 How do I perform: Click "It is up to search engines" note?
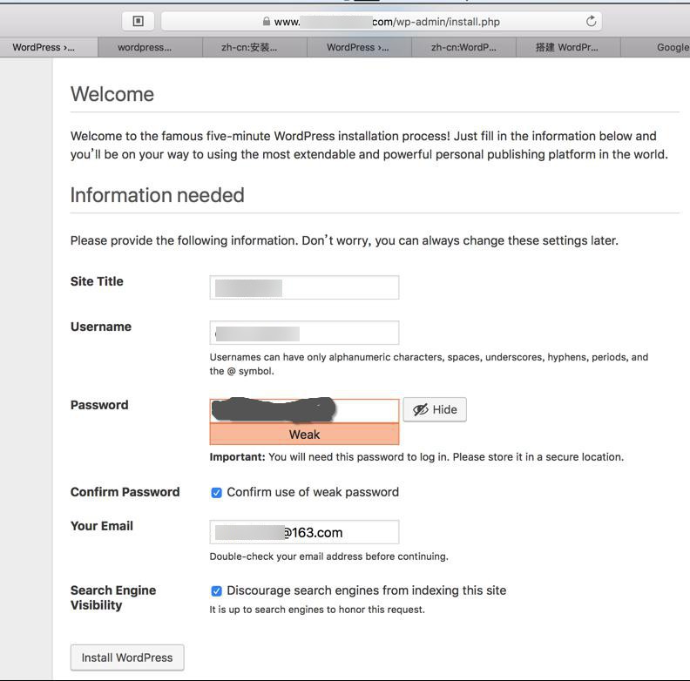tap(317, 610)
